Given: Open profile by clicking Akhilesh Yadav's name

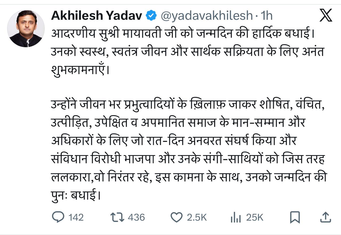Looking at the screenshot, I should [x=96, y=15].
